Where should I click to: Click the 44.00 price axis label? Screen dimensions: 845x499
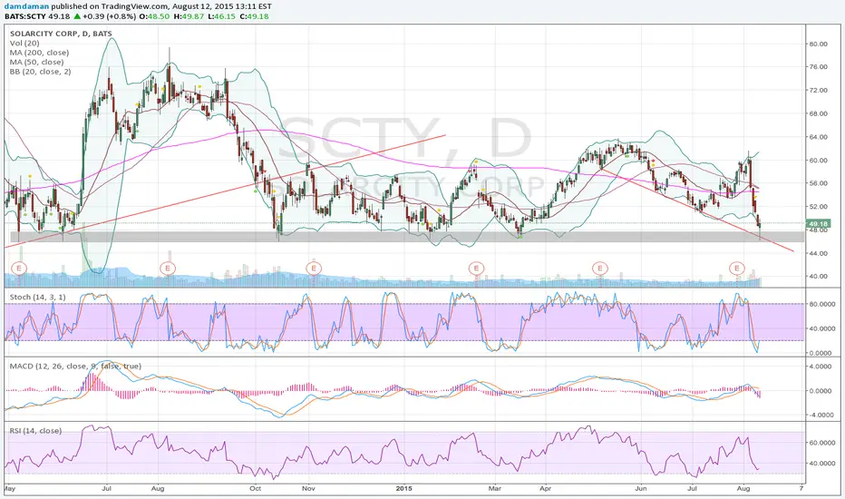818,253
